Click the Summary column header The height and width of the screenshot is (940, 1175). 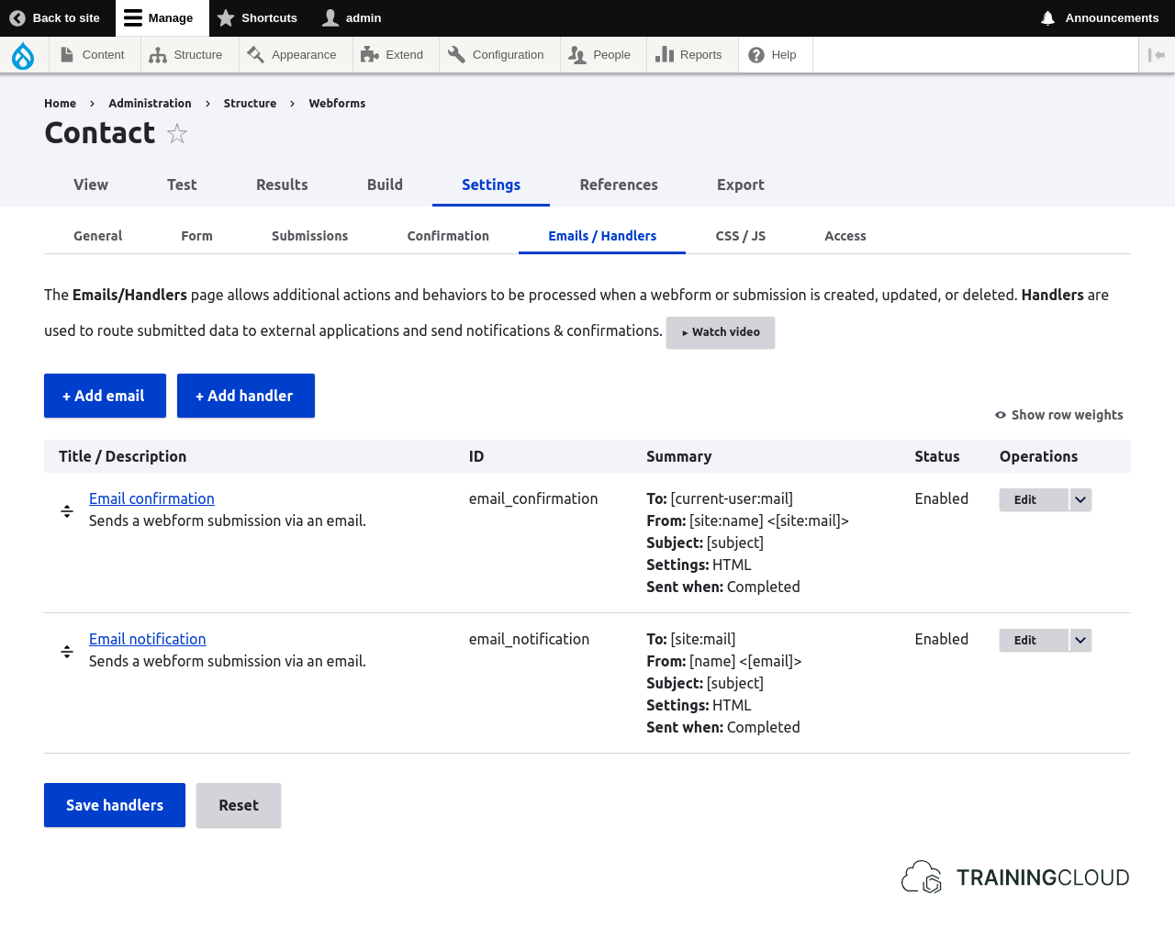pyautogui.click(x=678, y=456)
